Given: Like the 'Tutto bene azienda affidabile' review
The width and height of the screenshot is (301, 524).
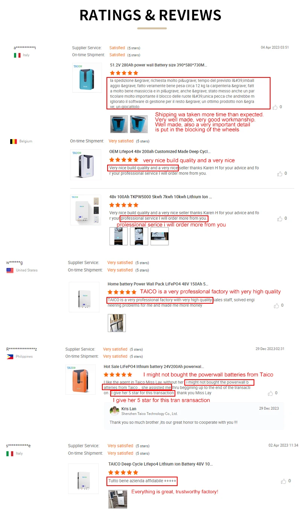Looking at the screenshot, I should [283, 481].
